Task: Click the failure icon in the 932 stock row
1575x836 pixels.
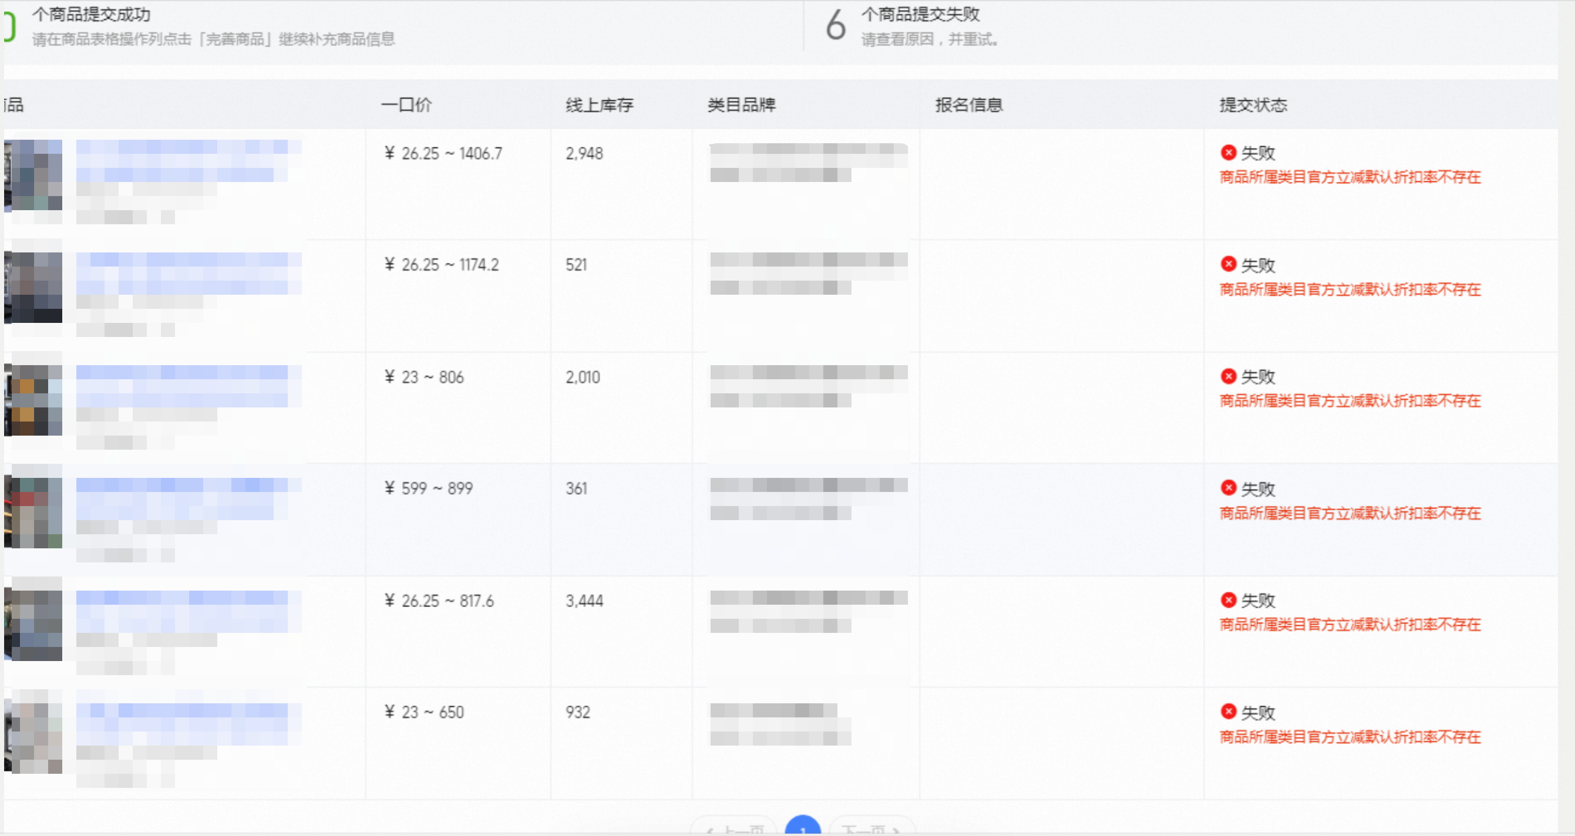Action: [x=1229, y=712]
